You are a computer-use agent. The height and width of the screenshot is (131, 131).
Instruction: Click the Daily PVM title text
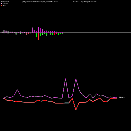pos(5,2)
